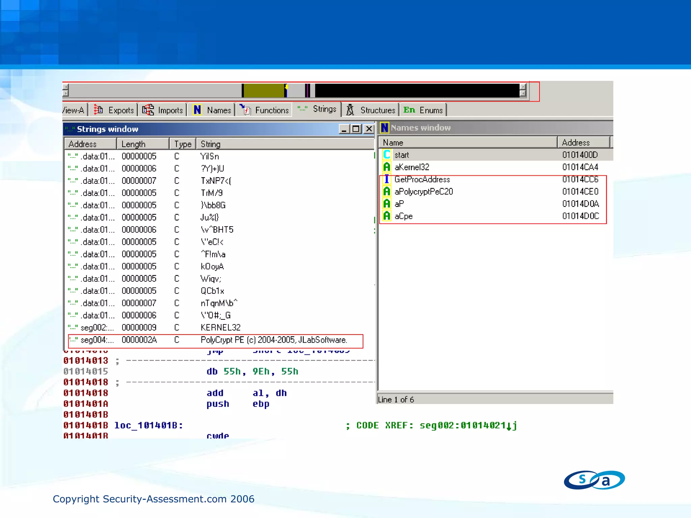Click the Type column header
This screenshot has height=518, width=691.
(183, 144)
